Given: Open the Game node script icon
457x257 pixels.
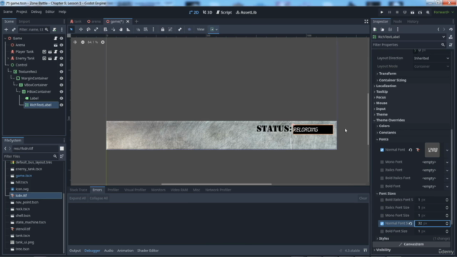Looking at the screenshot, I should [x=56, y=38].
